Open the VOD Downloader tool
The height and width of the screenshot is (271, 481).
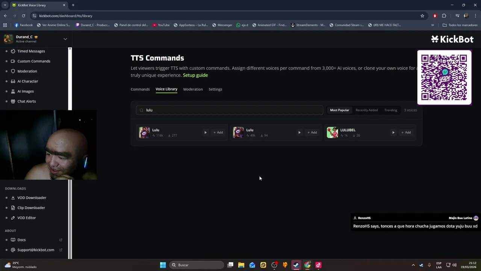coord(32,198)
